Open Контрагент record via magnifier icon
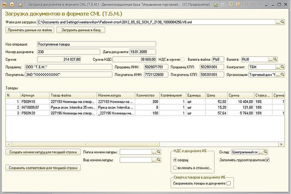Screen dimensions: 291x194 [x=282, y=67]
